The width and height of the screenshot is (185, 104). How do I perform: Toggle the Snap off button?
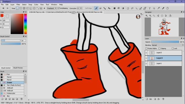17,8
